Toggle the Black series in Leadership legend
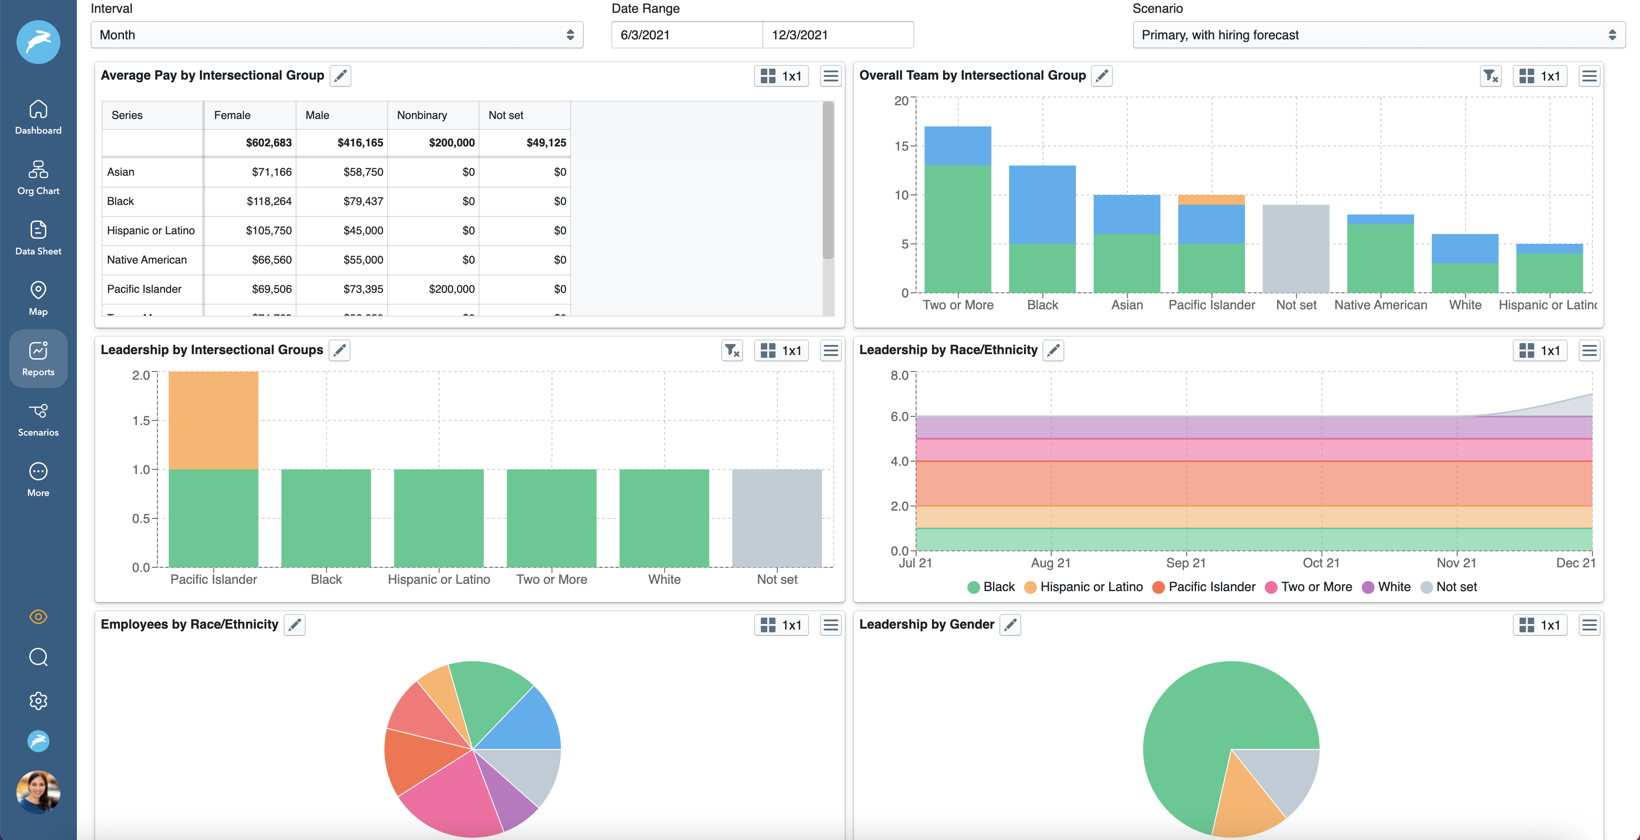1640x840 pixels. click(x=991, y=587)
